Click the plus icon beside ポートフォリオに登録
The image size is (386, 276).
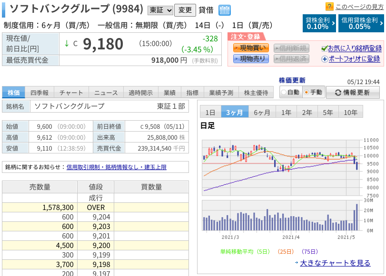(325, 59)
